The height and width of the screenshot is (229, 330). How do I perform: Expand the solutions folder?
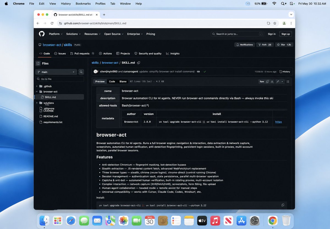(x=37, y=103)
